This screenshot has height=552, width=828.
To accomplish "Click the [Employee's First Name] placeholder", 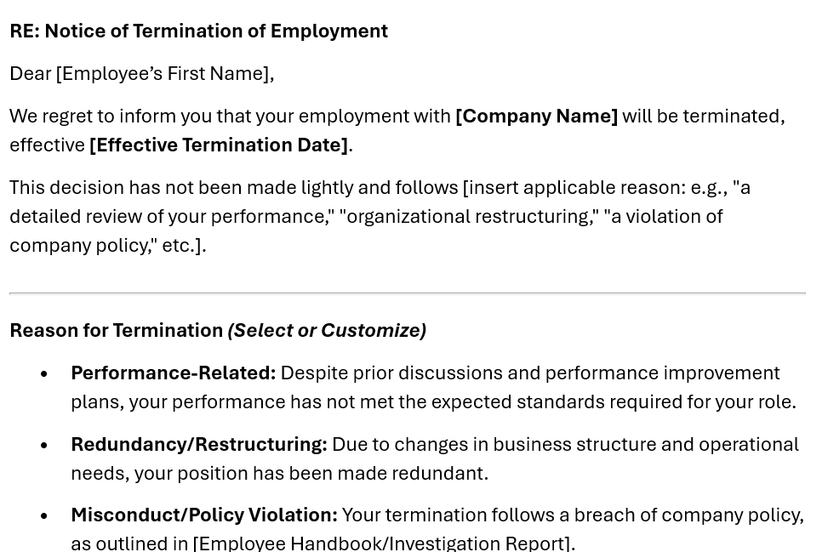I will coord(164,74).
